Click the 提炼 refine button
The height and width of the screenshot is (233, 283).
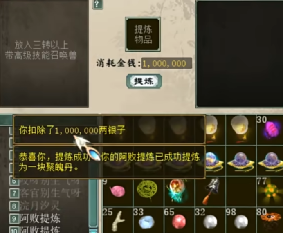(x=144, y=81)
